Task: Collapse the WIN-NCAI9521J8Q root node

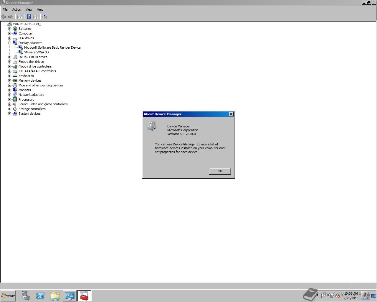Action: coord(4,24)
